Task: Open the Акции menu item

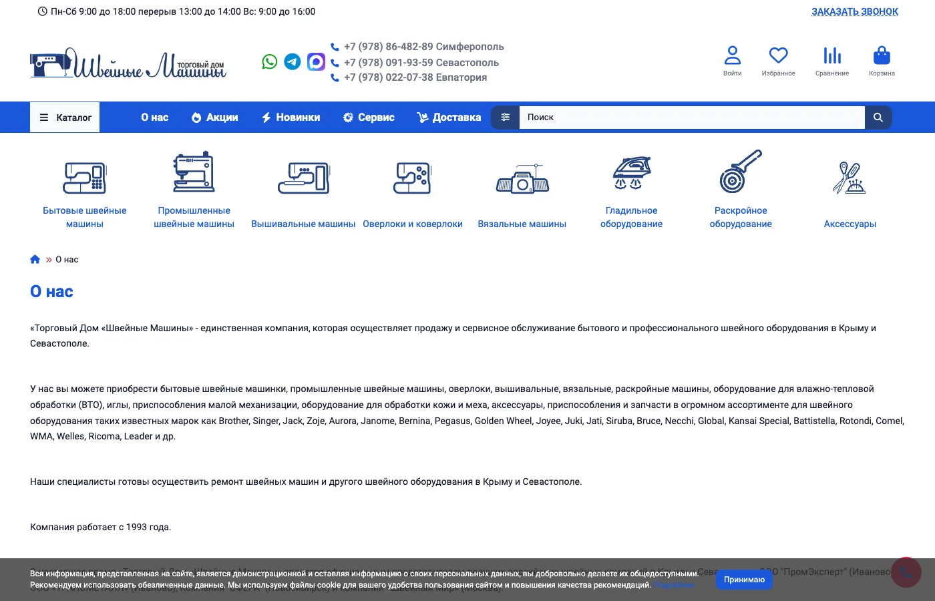Action: coord(214,118)
